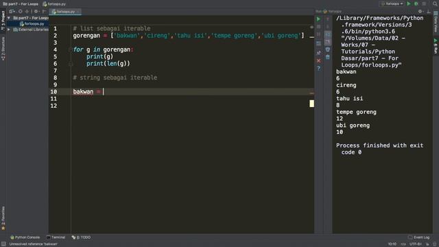The height and width of the screenshot is (247, 439).
Task: Select forloops.py in project tree
Action: pos(32,24)
